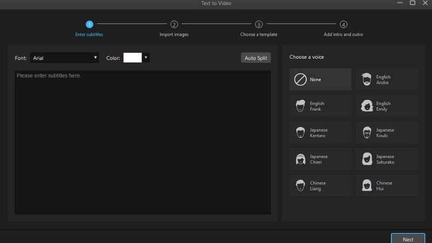
Task: Open the Arial font dropdown
Action: tap(64, 58)
